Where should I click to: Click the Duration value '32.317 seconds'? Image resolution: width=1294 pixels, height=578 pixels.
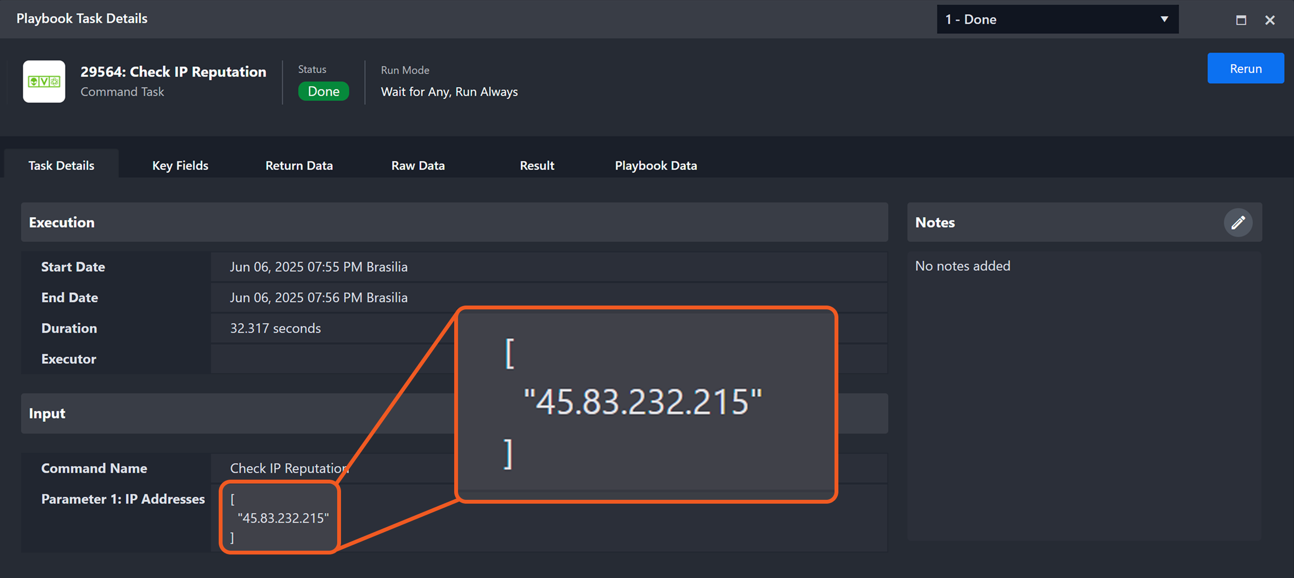click(x=275, y=328)
